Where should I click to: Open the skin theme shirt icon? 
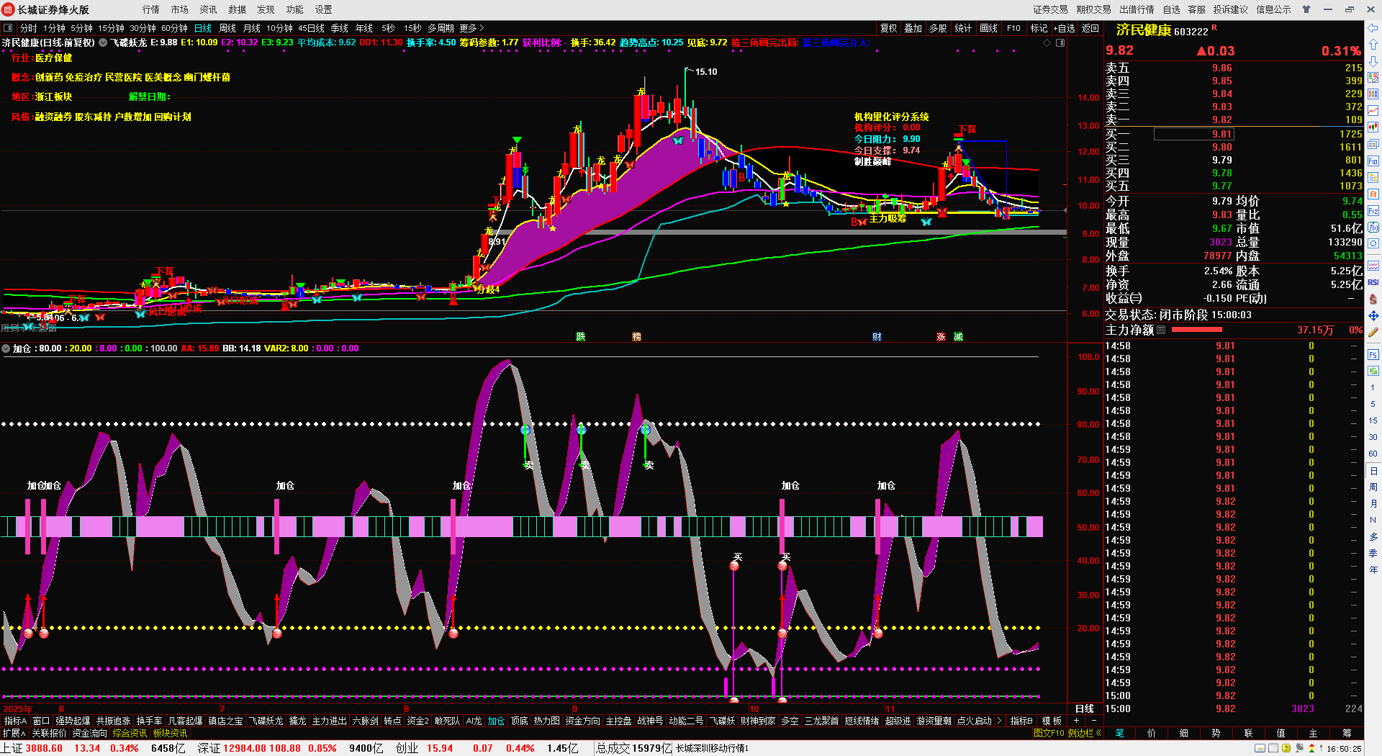(x=1306, y=9)
